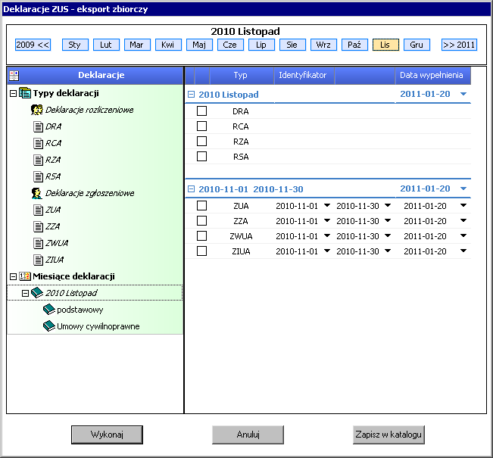Open date dropdown in 2010-11-01 group header

pyautogui.click(x=463, y=188)
